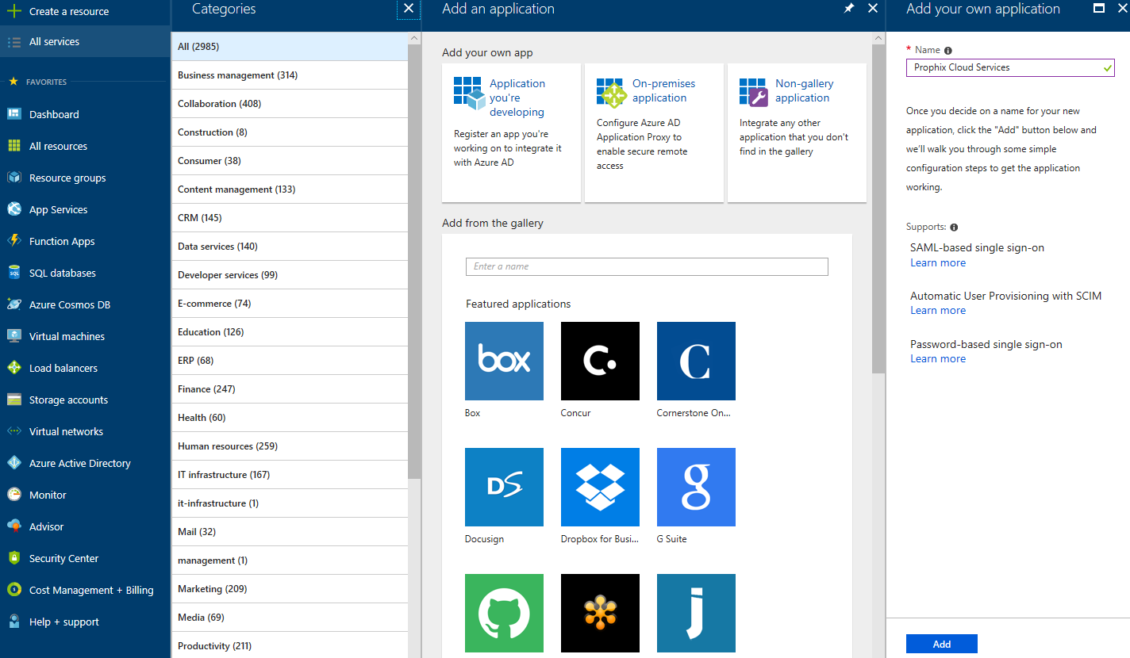Click the Advisor icon in sidebar
This screenshot has height=658, width=1130.
(13, 526)
